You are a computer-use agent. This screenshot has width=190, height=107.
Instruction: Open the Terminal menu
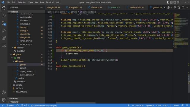pos(50,2)
